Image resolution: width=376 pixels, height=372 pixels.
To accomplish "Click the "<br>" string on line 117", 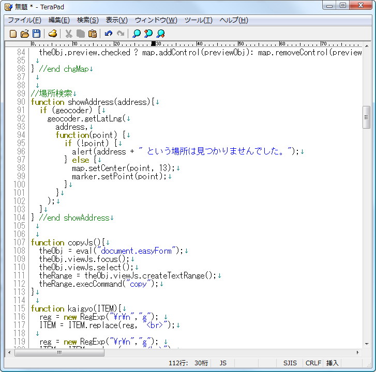I will 155,325.
